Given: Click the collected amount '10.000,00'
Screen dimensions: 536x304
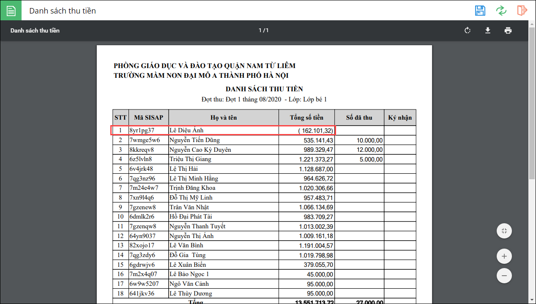Looking at the screenshot, I should coord(370,140).
